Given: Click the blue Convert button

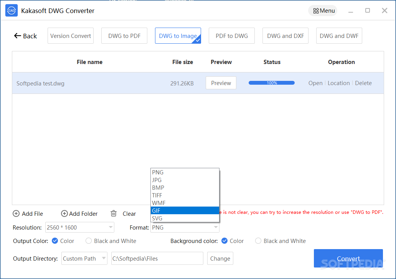Looking at the screenshot, I should [348, 258].
